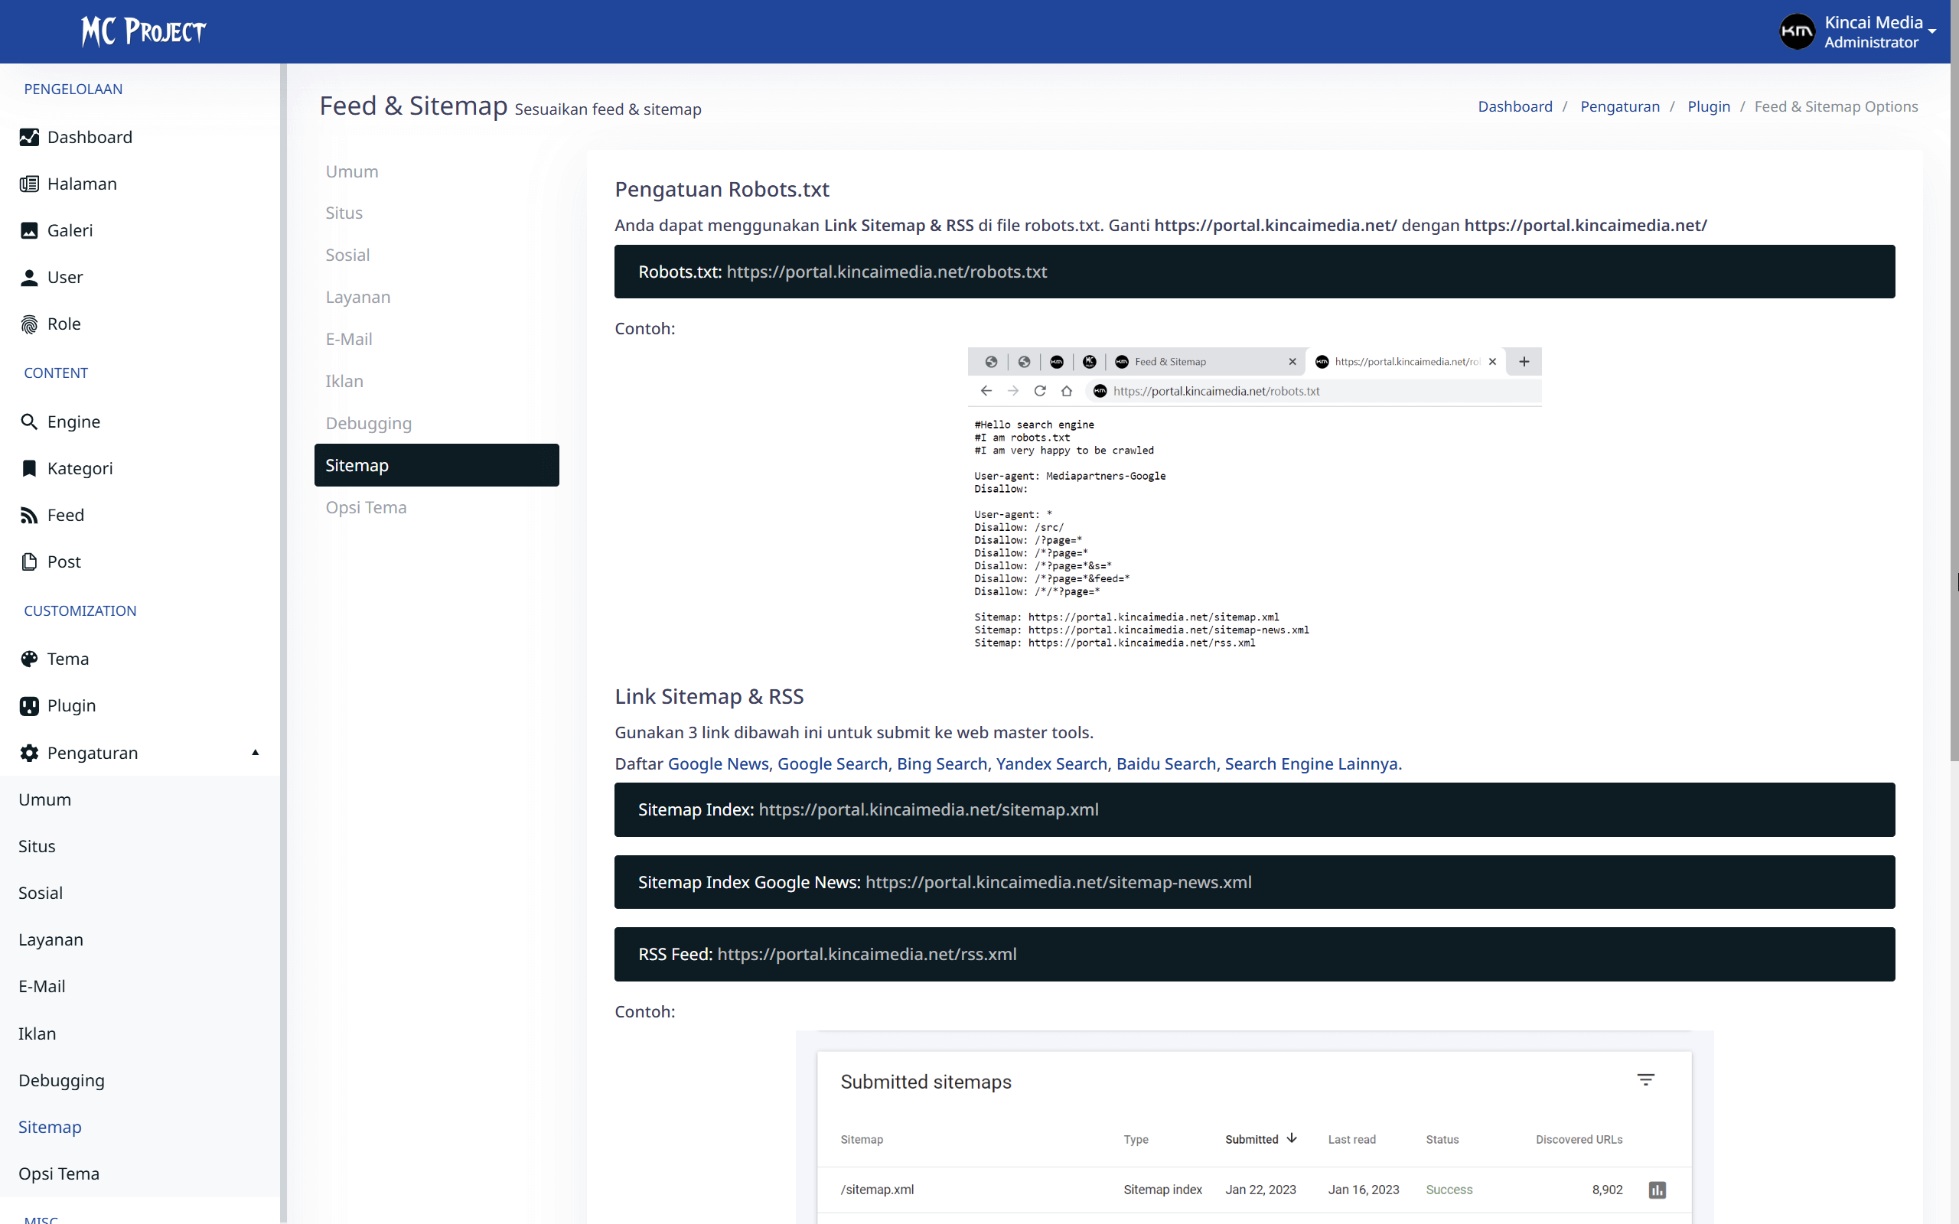1959x1224 pixels.
Task: Open Galeri via its image icon
Action: pos(29,230)
